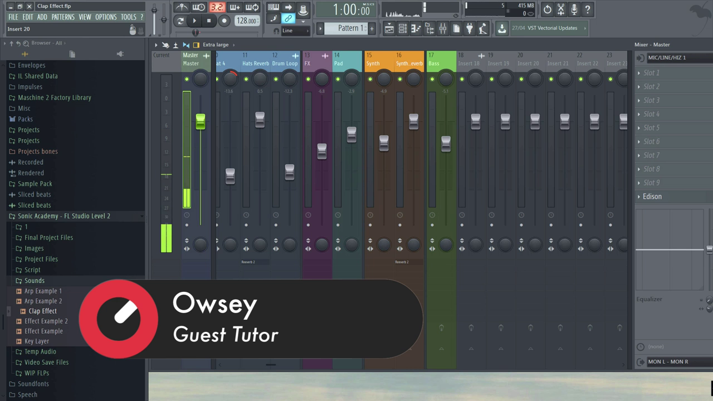Open the OPTIONS menu

106,17
